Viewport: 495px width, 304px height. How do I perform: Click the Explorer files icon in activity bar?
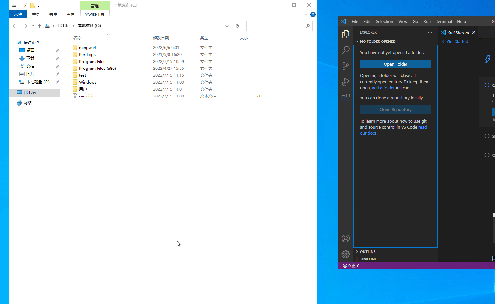tap(346, 34)
